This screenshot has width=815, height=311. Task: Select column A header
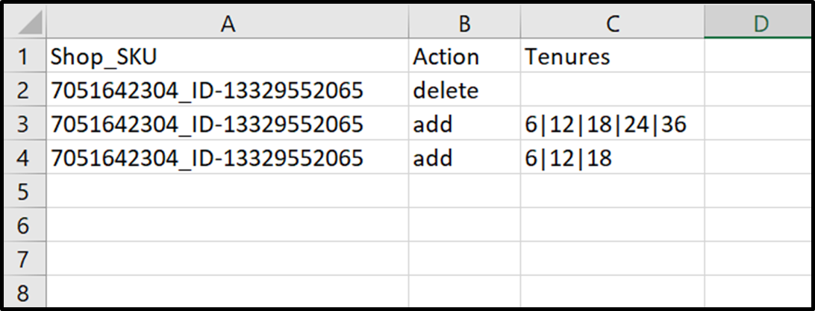click(228, 24)
